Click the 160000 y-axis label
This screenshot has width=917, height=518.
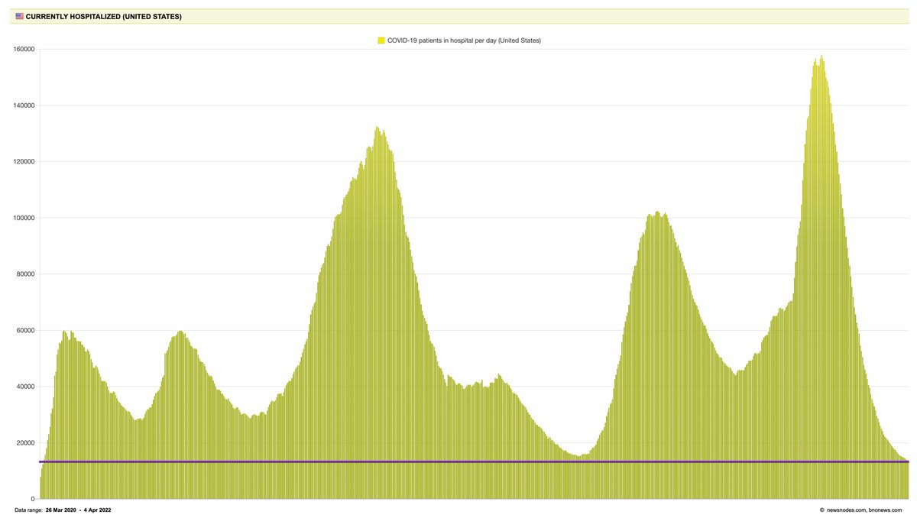pos(24,49)
